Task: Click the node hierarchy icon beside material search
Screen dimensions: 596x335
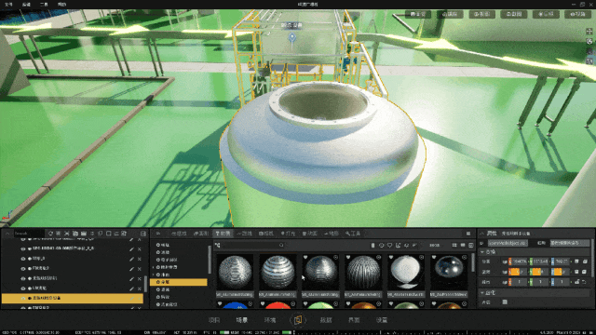Action: (217, 246)
